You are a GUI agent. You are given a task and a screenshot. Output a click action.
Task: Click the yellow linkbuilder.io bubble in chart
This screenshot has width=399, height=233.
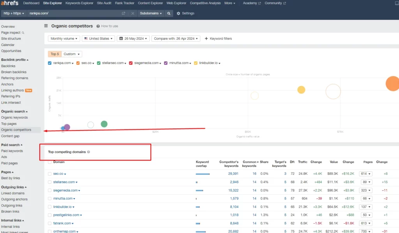[301, 90]
